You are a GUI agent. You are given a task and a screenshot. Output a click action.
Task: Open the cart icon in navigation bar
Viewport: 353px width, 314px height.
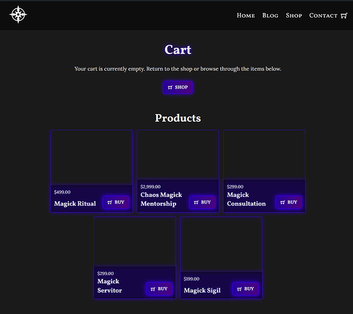coord(344,16)
